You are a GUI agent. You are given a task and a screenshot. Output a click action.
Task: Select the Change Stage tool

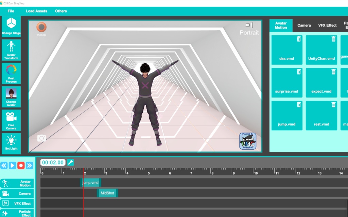pos(11,26)
